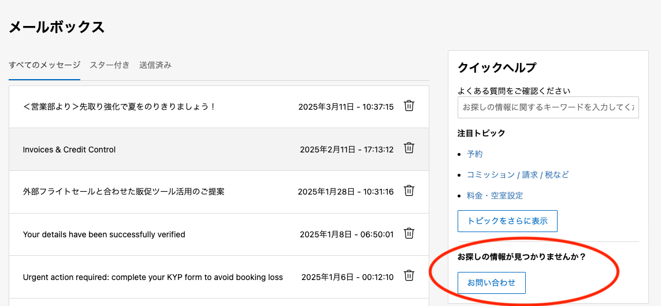Delete the successfully verified details message
Image resolution: width=661 pixels, height=306 pixels.
coord(409,233)
